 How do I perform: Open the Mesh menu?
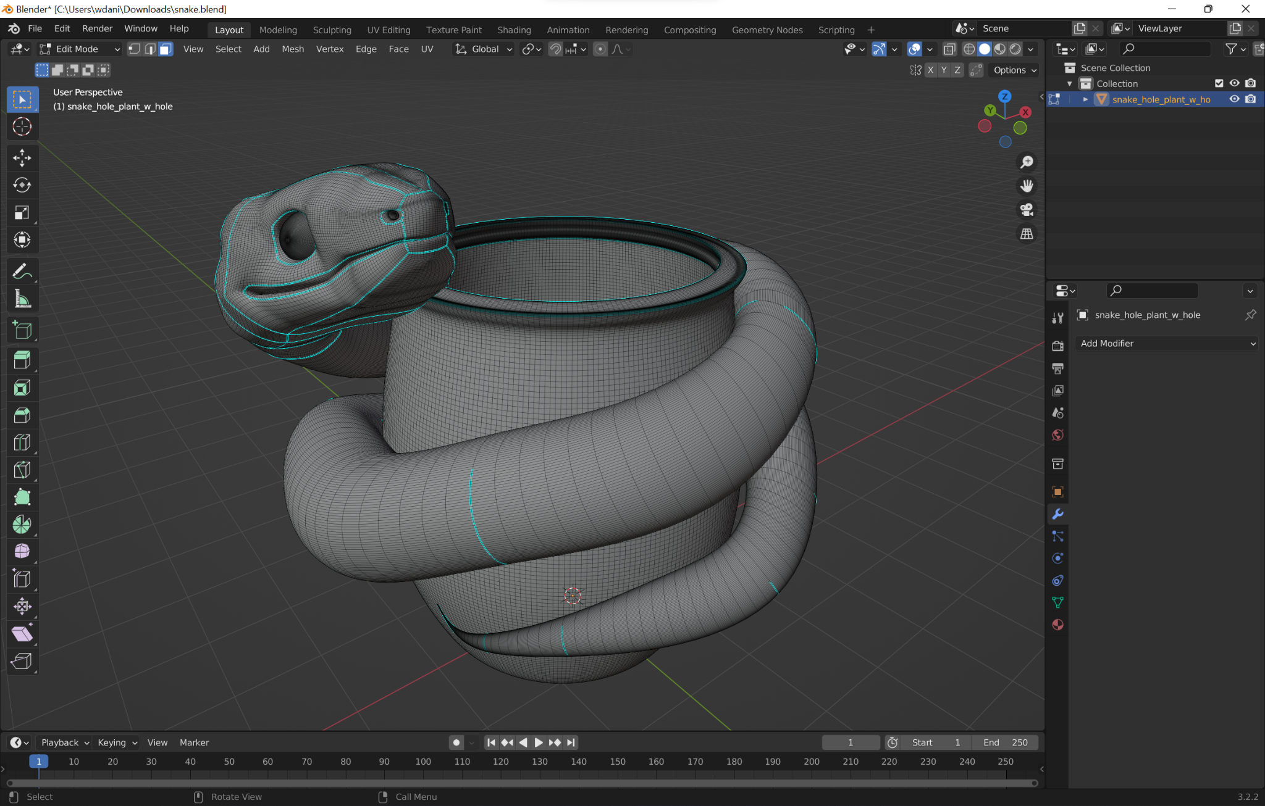pos(293,49)
